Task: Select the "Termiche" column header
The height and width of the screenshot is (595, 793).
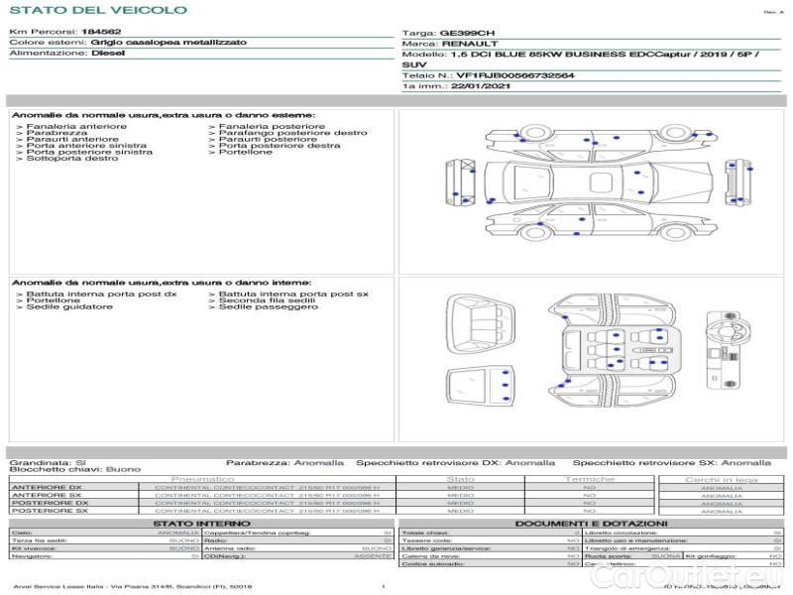Action: [589, 479]
